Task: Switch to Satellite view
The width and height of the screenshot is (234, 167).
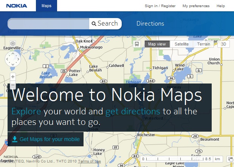Action: [181, 44]
